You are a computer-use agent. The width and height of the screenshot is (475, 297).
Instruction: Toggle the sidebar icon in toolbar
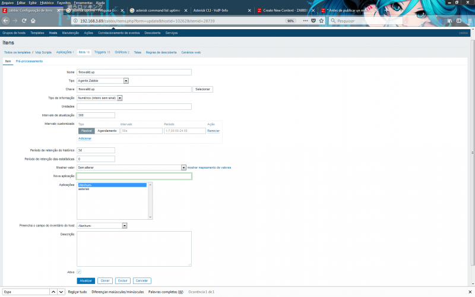click(459, 21)
